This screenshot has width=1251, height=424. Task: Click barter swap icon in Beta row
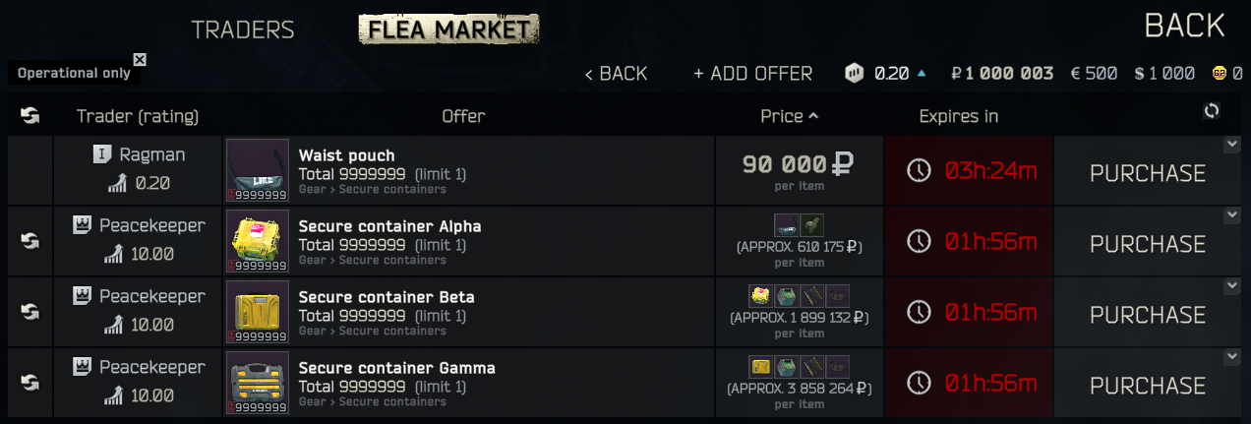(30, 311)
